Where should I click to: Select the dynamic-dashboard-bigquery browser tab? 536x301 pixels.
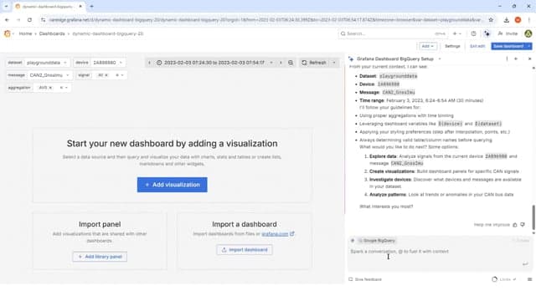click(49, 7)
